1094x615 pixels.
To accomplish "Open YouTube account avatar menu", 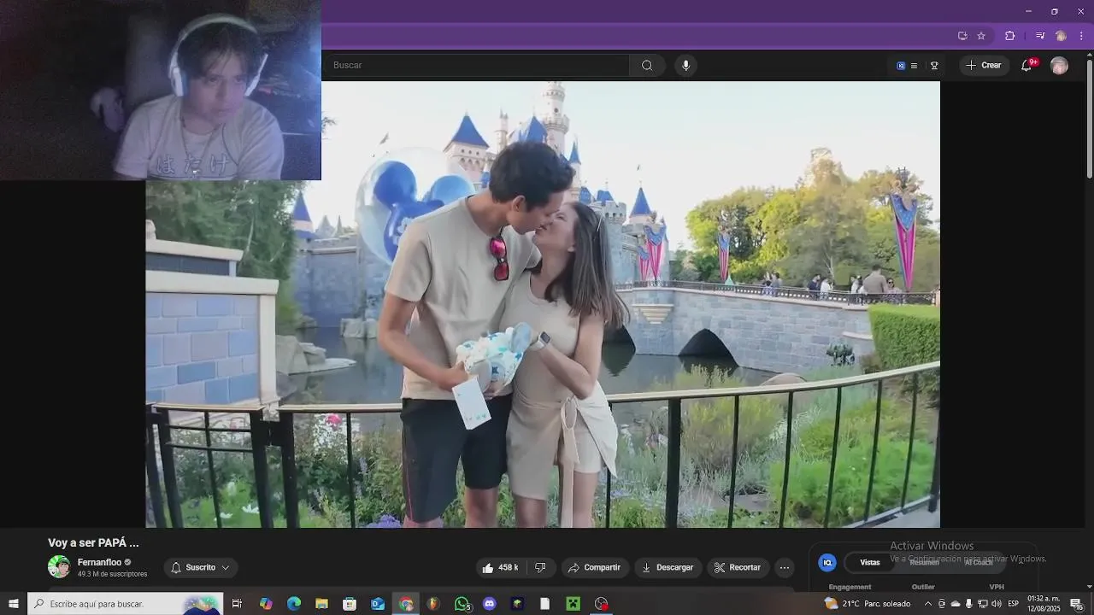I will [1059, 66].
